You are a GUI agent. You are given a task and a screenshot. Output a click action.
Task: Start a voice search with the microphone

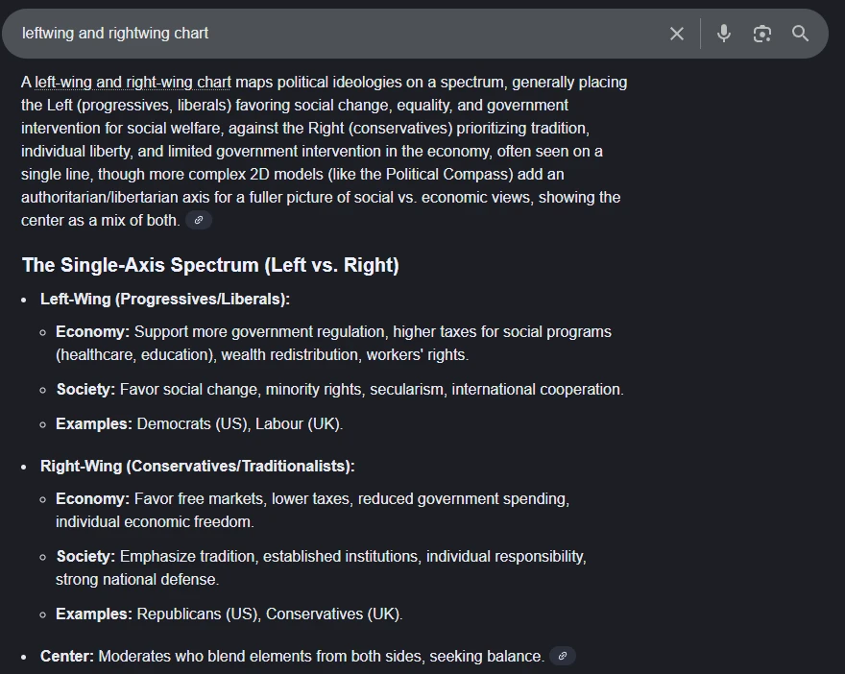(724, 34)
